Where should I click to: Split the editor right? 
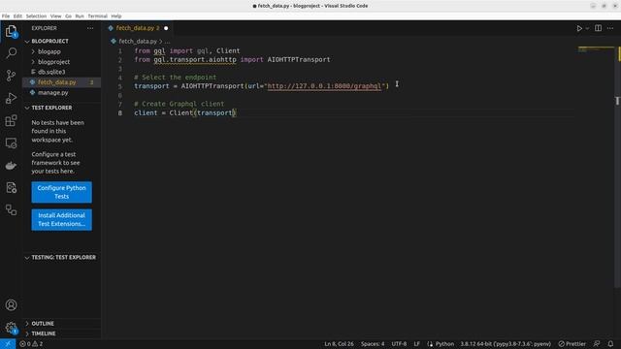pos(598,28)
